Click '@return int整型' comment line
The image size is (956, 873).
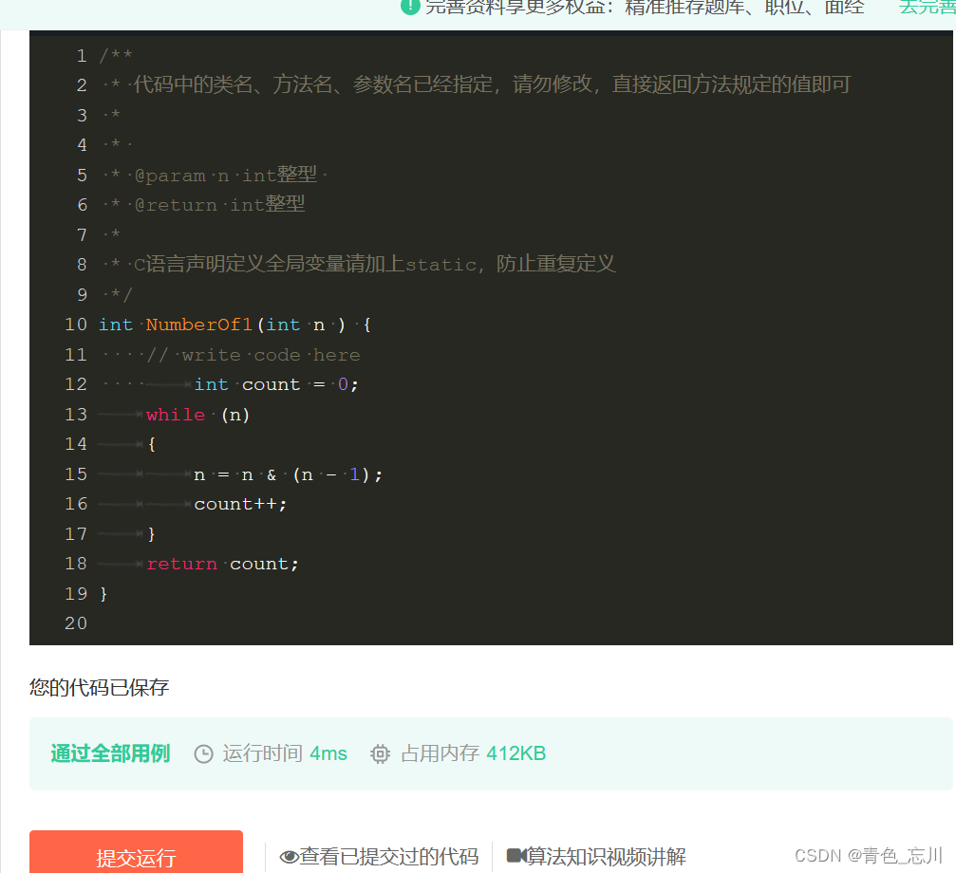(219, 205)
